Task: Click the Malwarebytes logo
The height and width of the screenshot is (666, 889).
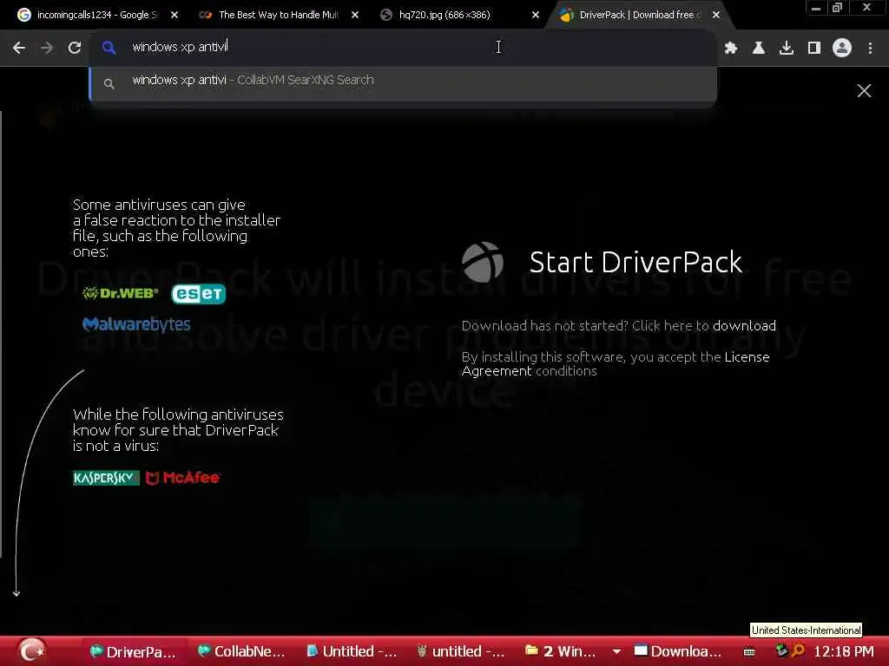Action: 136,324
